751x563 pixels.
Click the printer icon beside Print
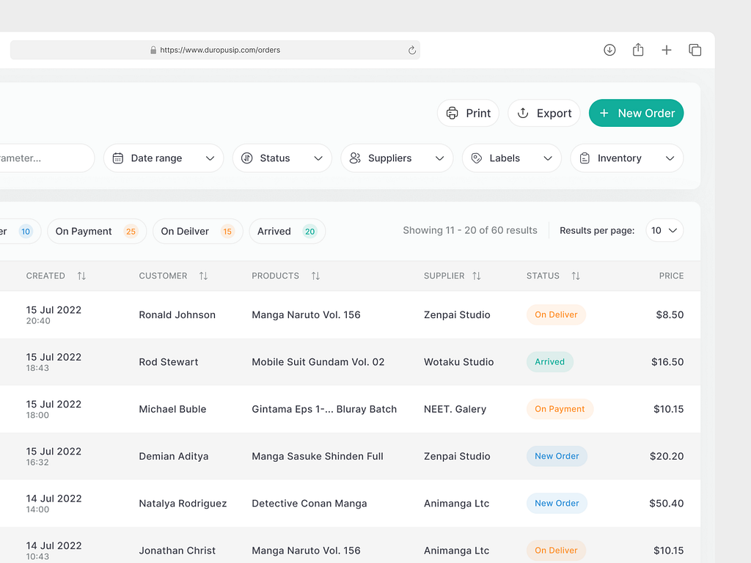coord(453,113)
